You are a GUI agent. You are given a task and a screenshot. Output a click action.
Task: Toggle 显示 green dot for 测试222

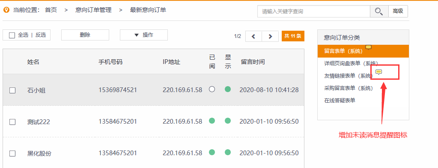228,121
